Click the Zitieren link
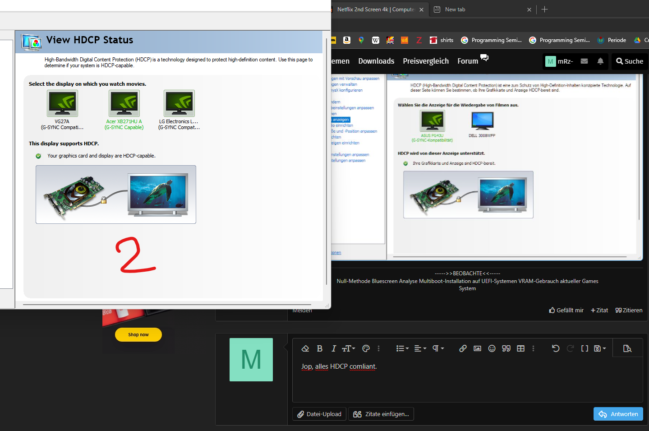The image size is (649, 431). click(x=629, y=311)
